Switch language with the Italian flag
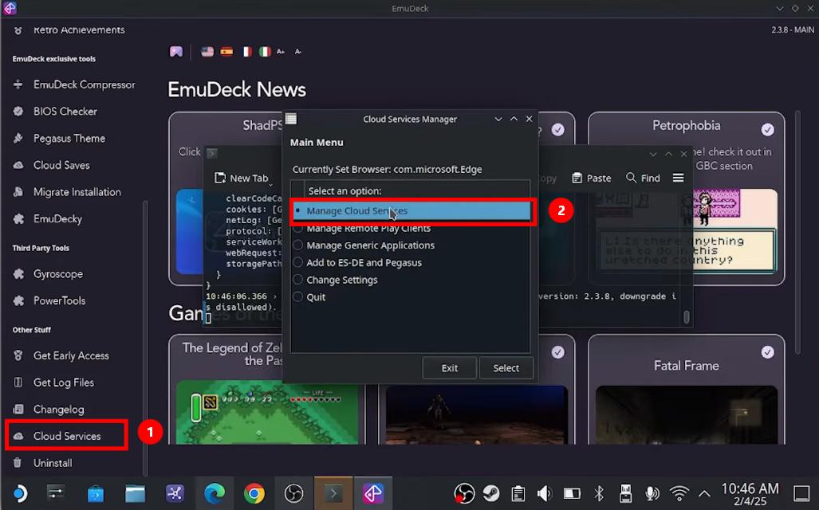 [265, 52]
